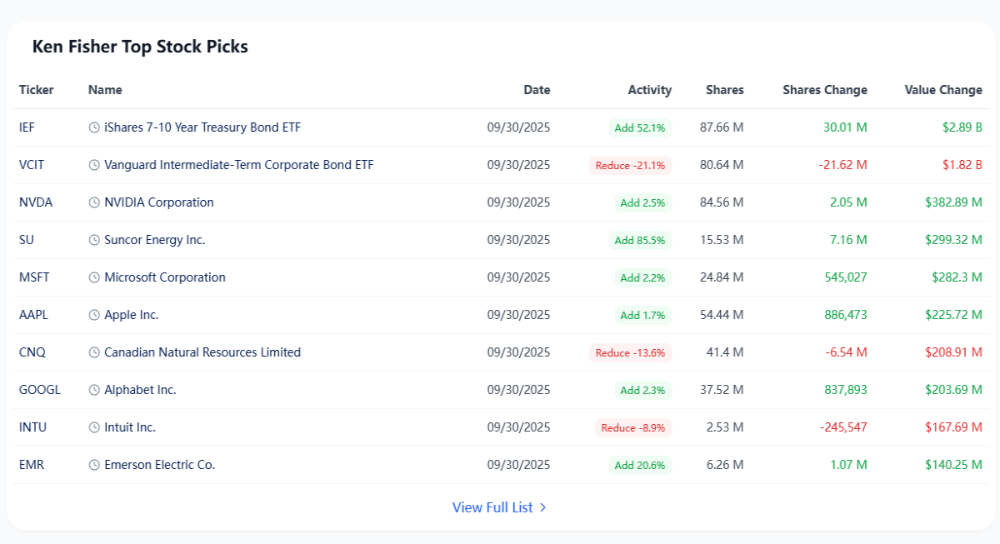Viewport: 1000px width, 544px height.
Task: Click the Date column header
Action: [x=537, y=90]
